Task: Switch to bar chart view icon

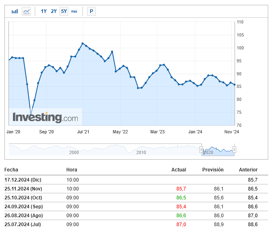Action: pyautogui.click(x=15, y=11)
